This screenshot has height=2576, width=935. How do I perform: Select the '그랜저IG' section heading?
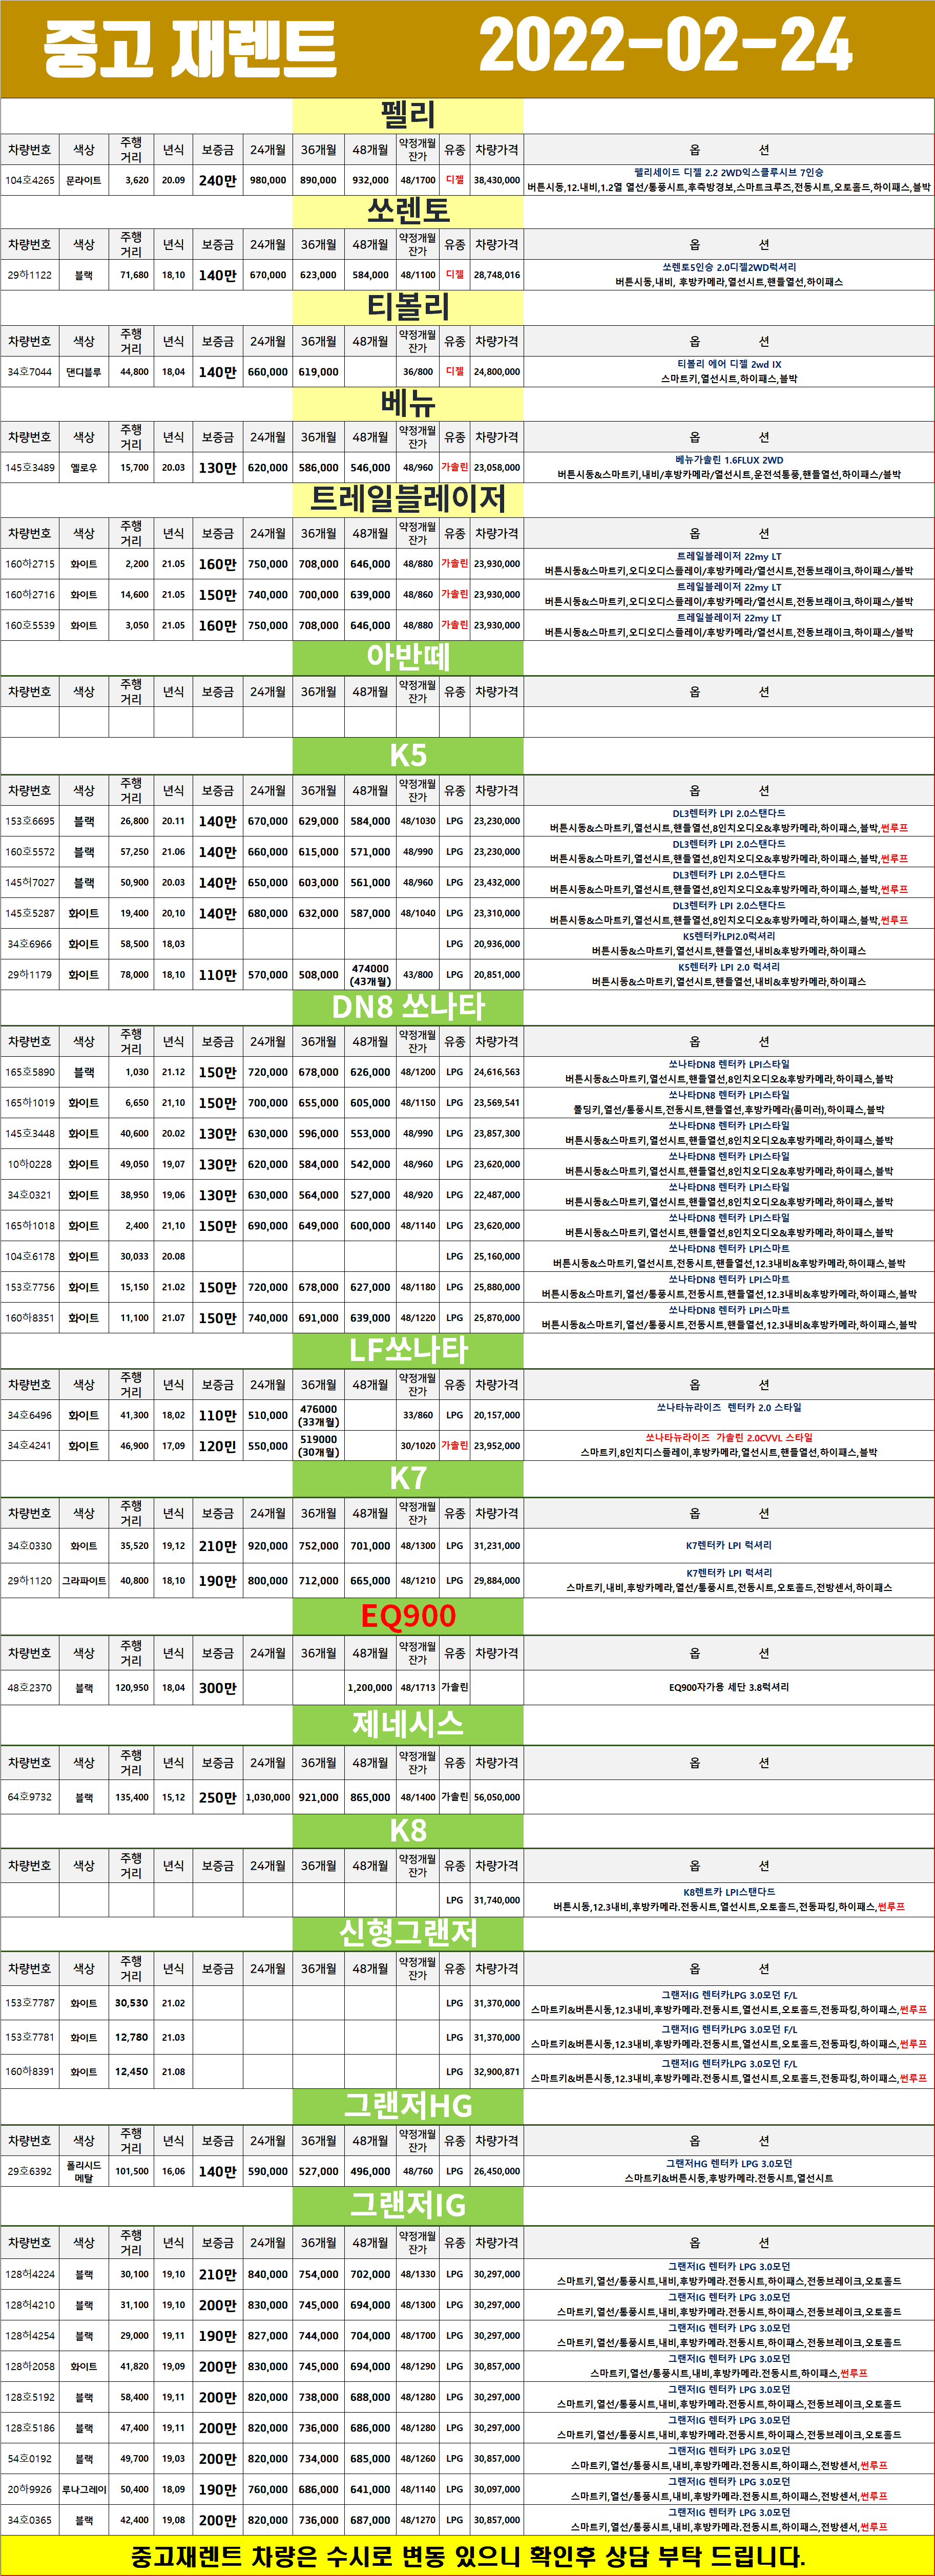pos(408,2205)
